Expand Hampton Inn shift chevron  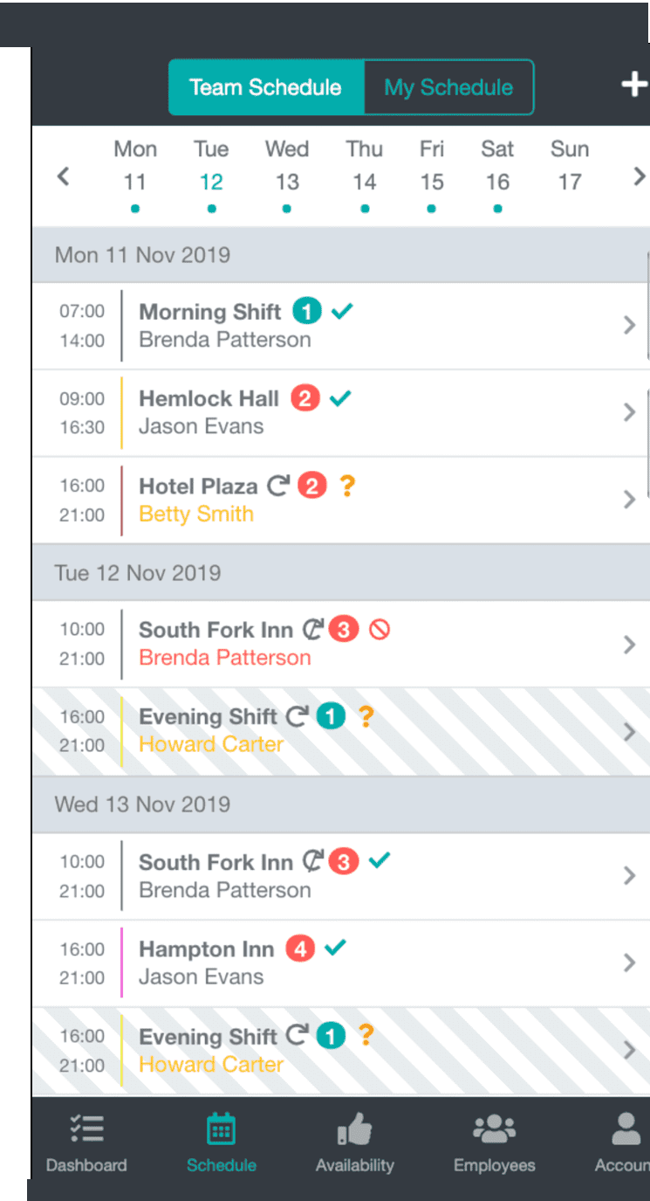click(629, 963)
